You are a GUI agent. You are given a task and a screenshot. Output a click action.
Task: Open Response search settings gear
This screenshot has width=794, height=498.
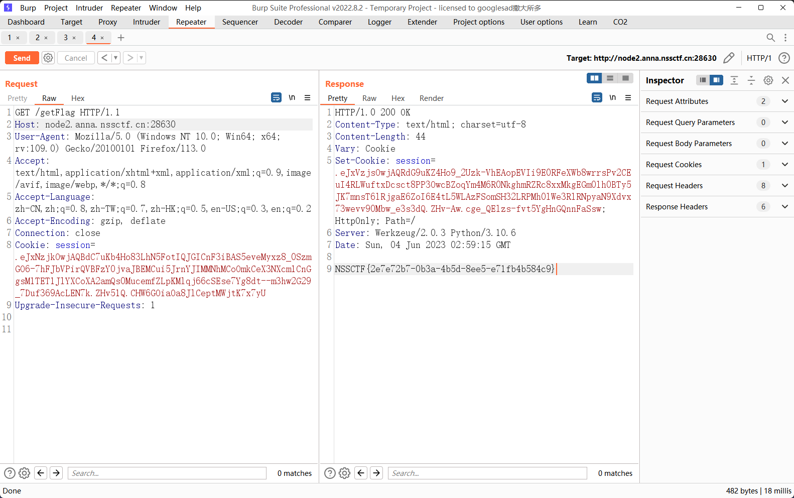(344, 473)
